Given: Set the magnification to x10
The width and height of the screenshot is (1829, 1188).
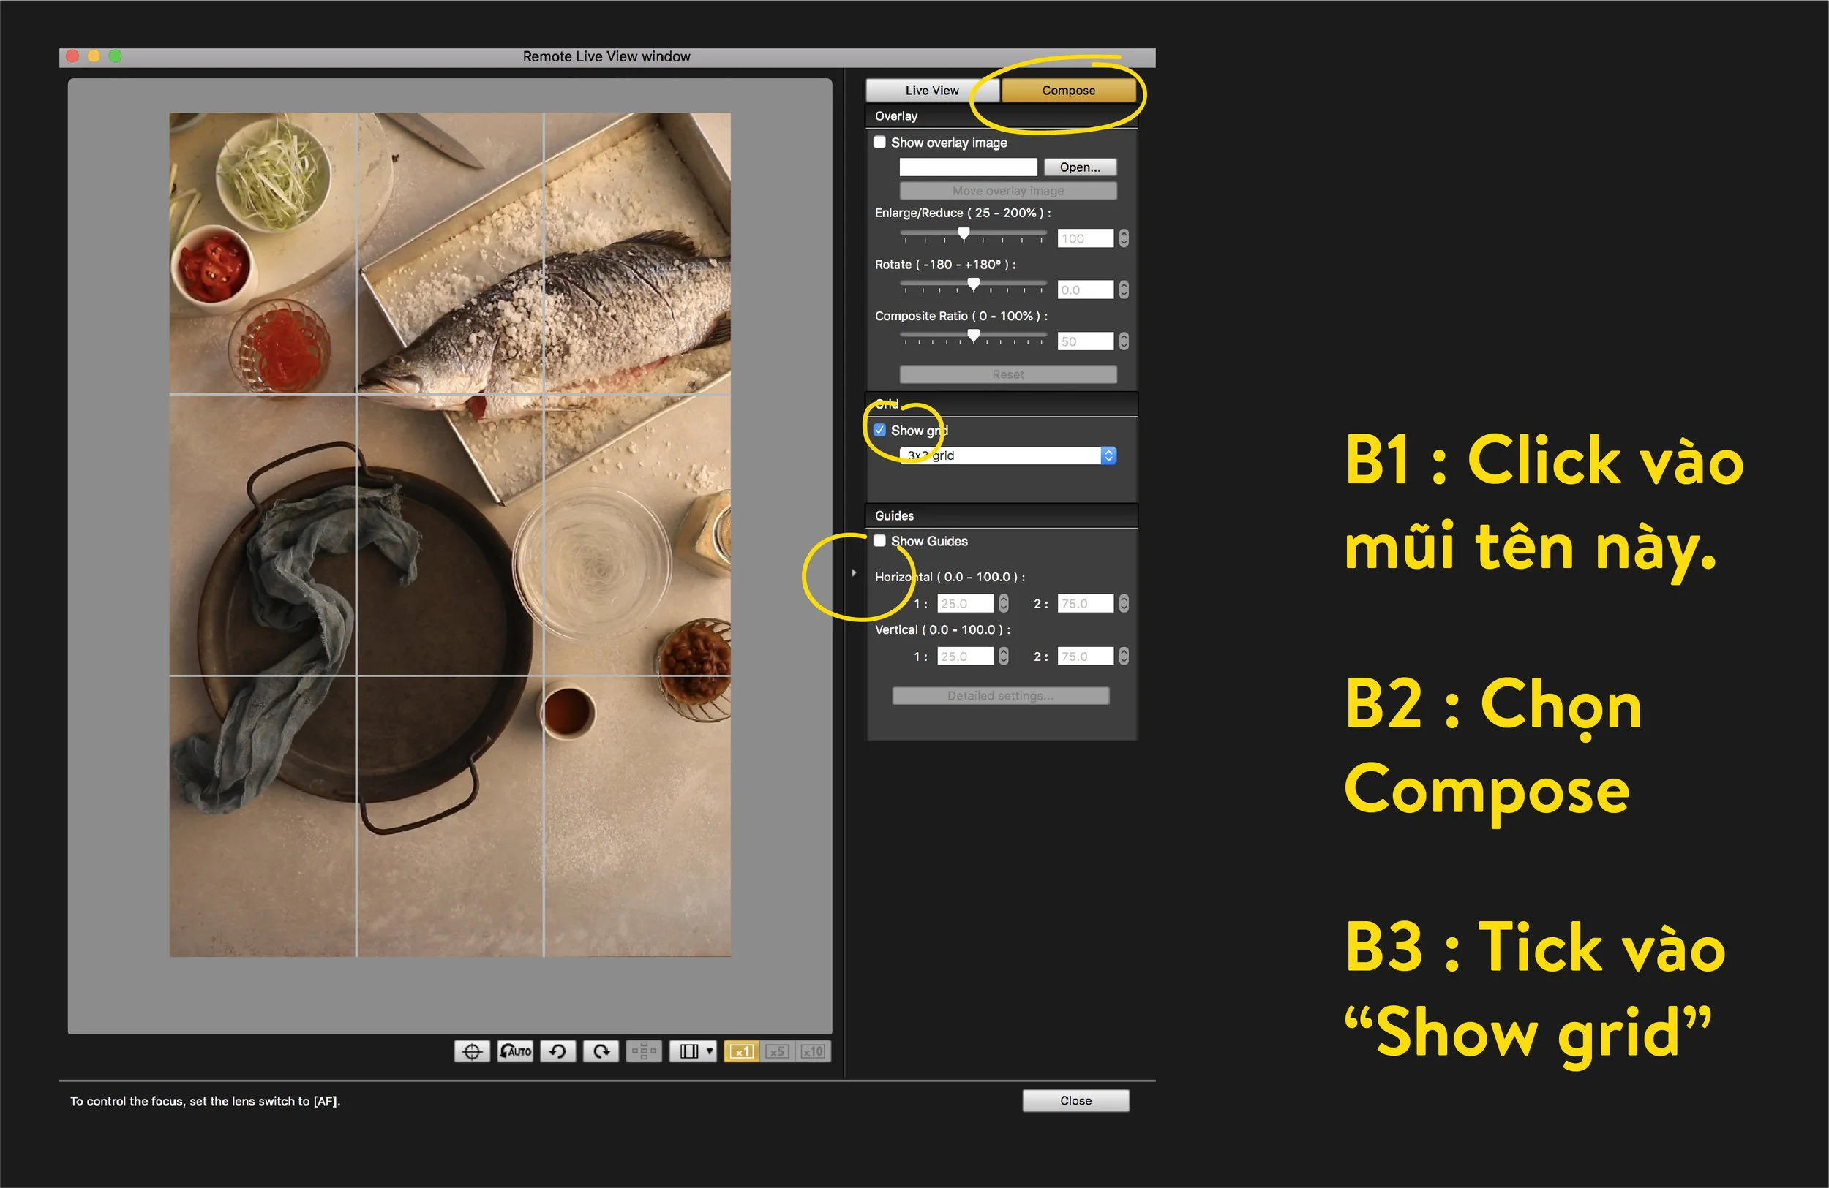Looking at the screenshot, I should click(x=813, y=1051).
